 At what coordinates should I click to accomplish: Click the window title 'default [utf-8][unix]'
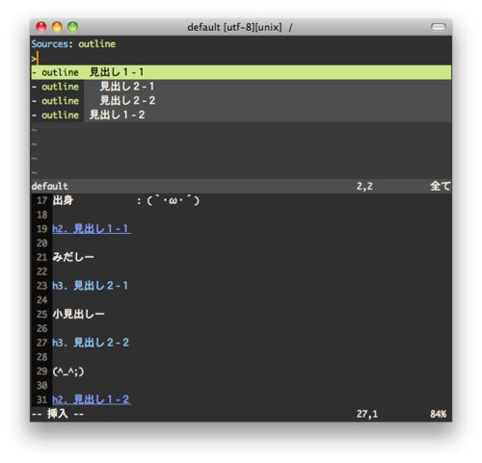(x=234, y=27)
